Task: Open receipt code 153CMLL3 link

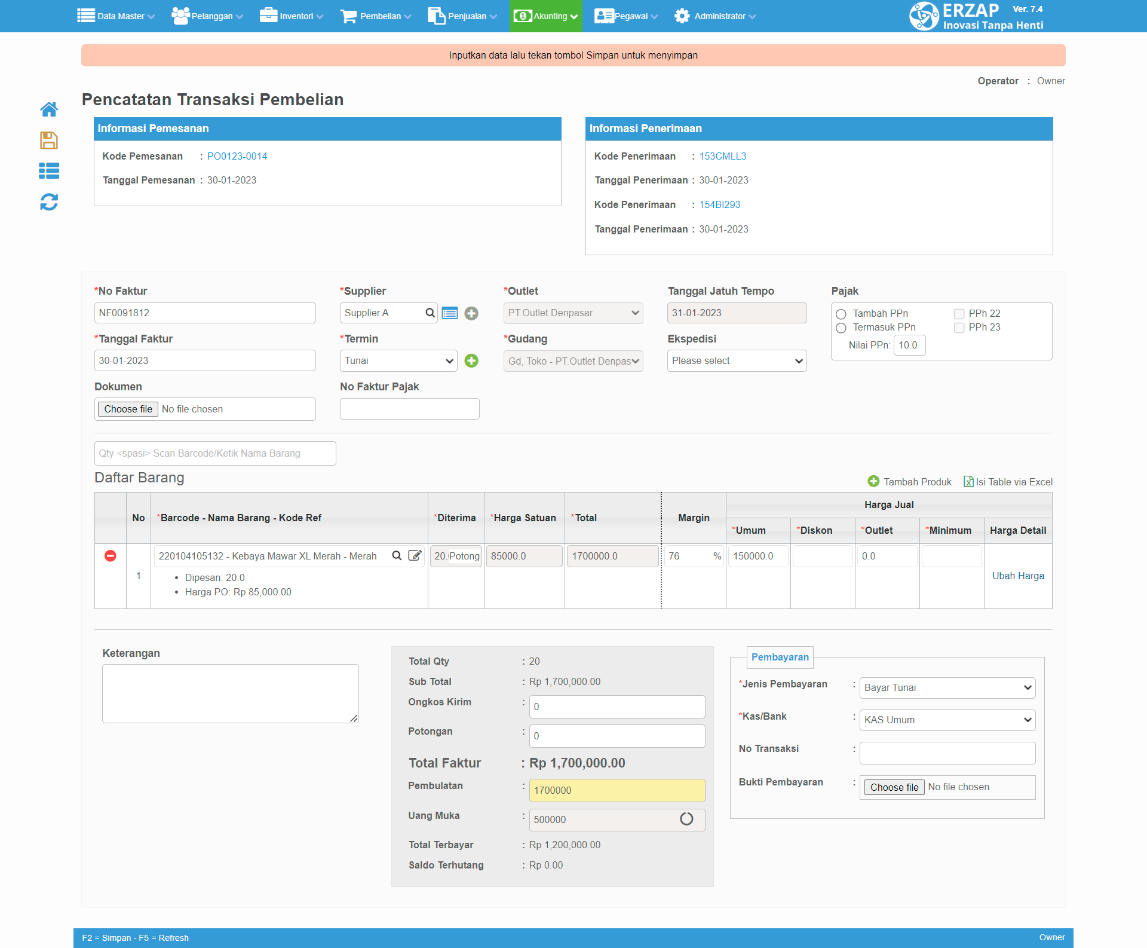Action: tap(723, 156)
